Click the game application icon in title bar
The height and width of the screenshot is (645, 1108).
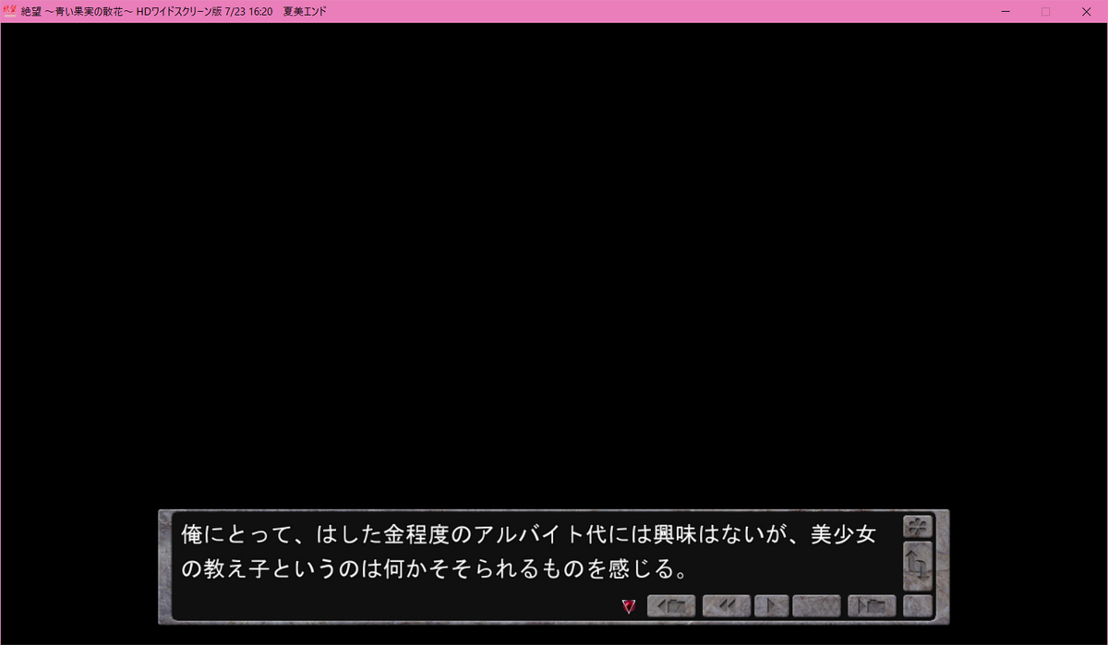pos(11,11)
